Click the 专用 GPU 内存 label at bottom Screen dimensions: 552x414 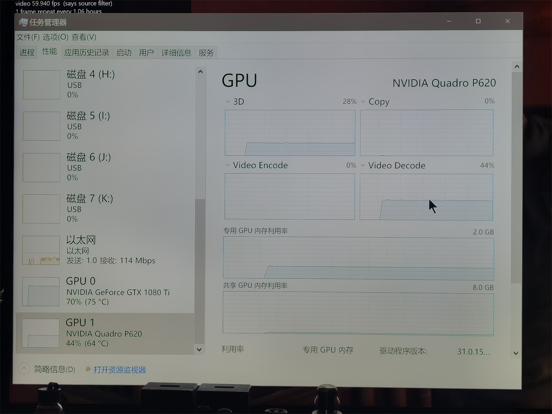[x=328, y=350]
